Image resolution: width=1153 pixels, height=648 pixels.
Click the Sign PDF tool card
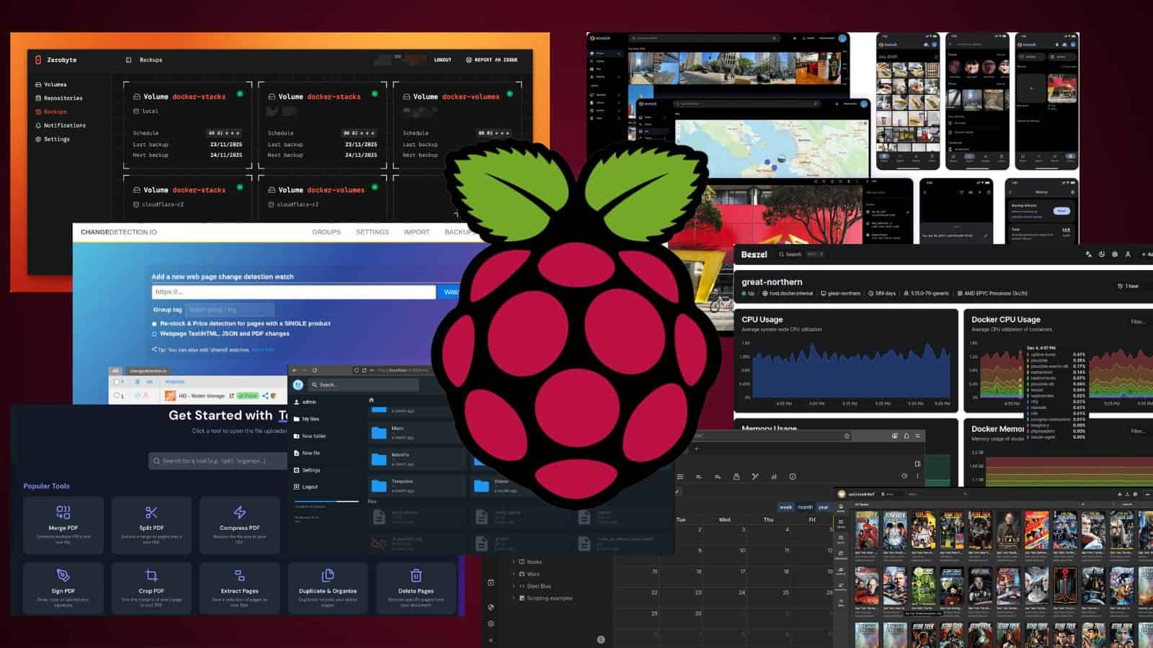63,588
